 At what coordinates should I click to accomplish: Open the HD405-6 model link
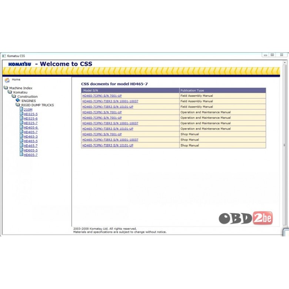tap(31, 127)
